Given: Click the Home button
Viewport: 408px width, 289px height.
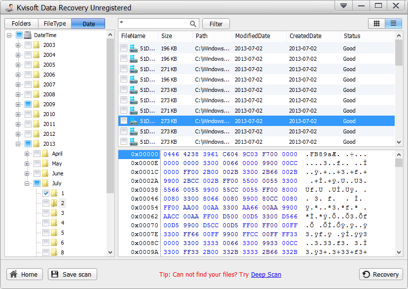Looking at the screenshot, I should point(25,274).
